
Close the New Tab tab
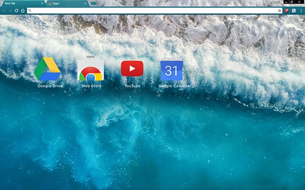(42, 3)
